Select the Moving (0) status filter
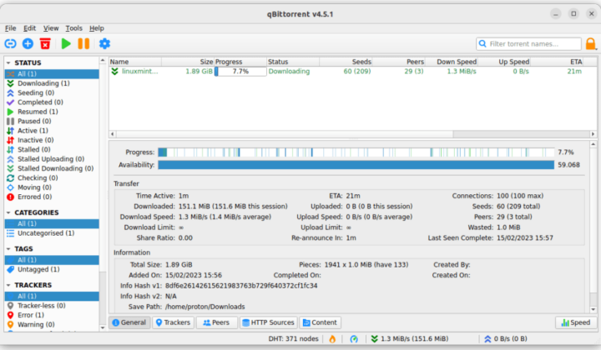Viewport: 601px width, 350px height. coord(52,187)
